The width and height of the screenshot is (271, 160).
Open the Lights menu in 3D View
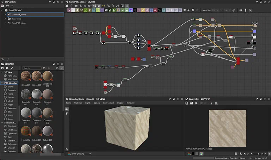click(88, 103)
